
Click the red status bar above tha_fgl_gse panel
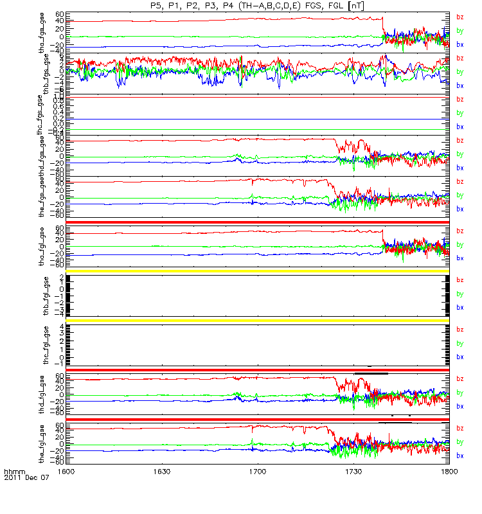point(258,222)
